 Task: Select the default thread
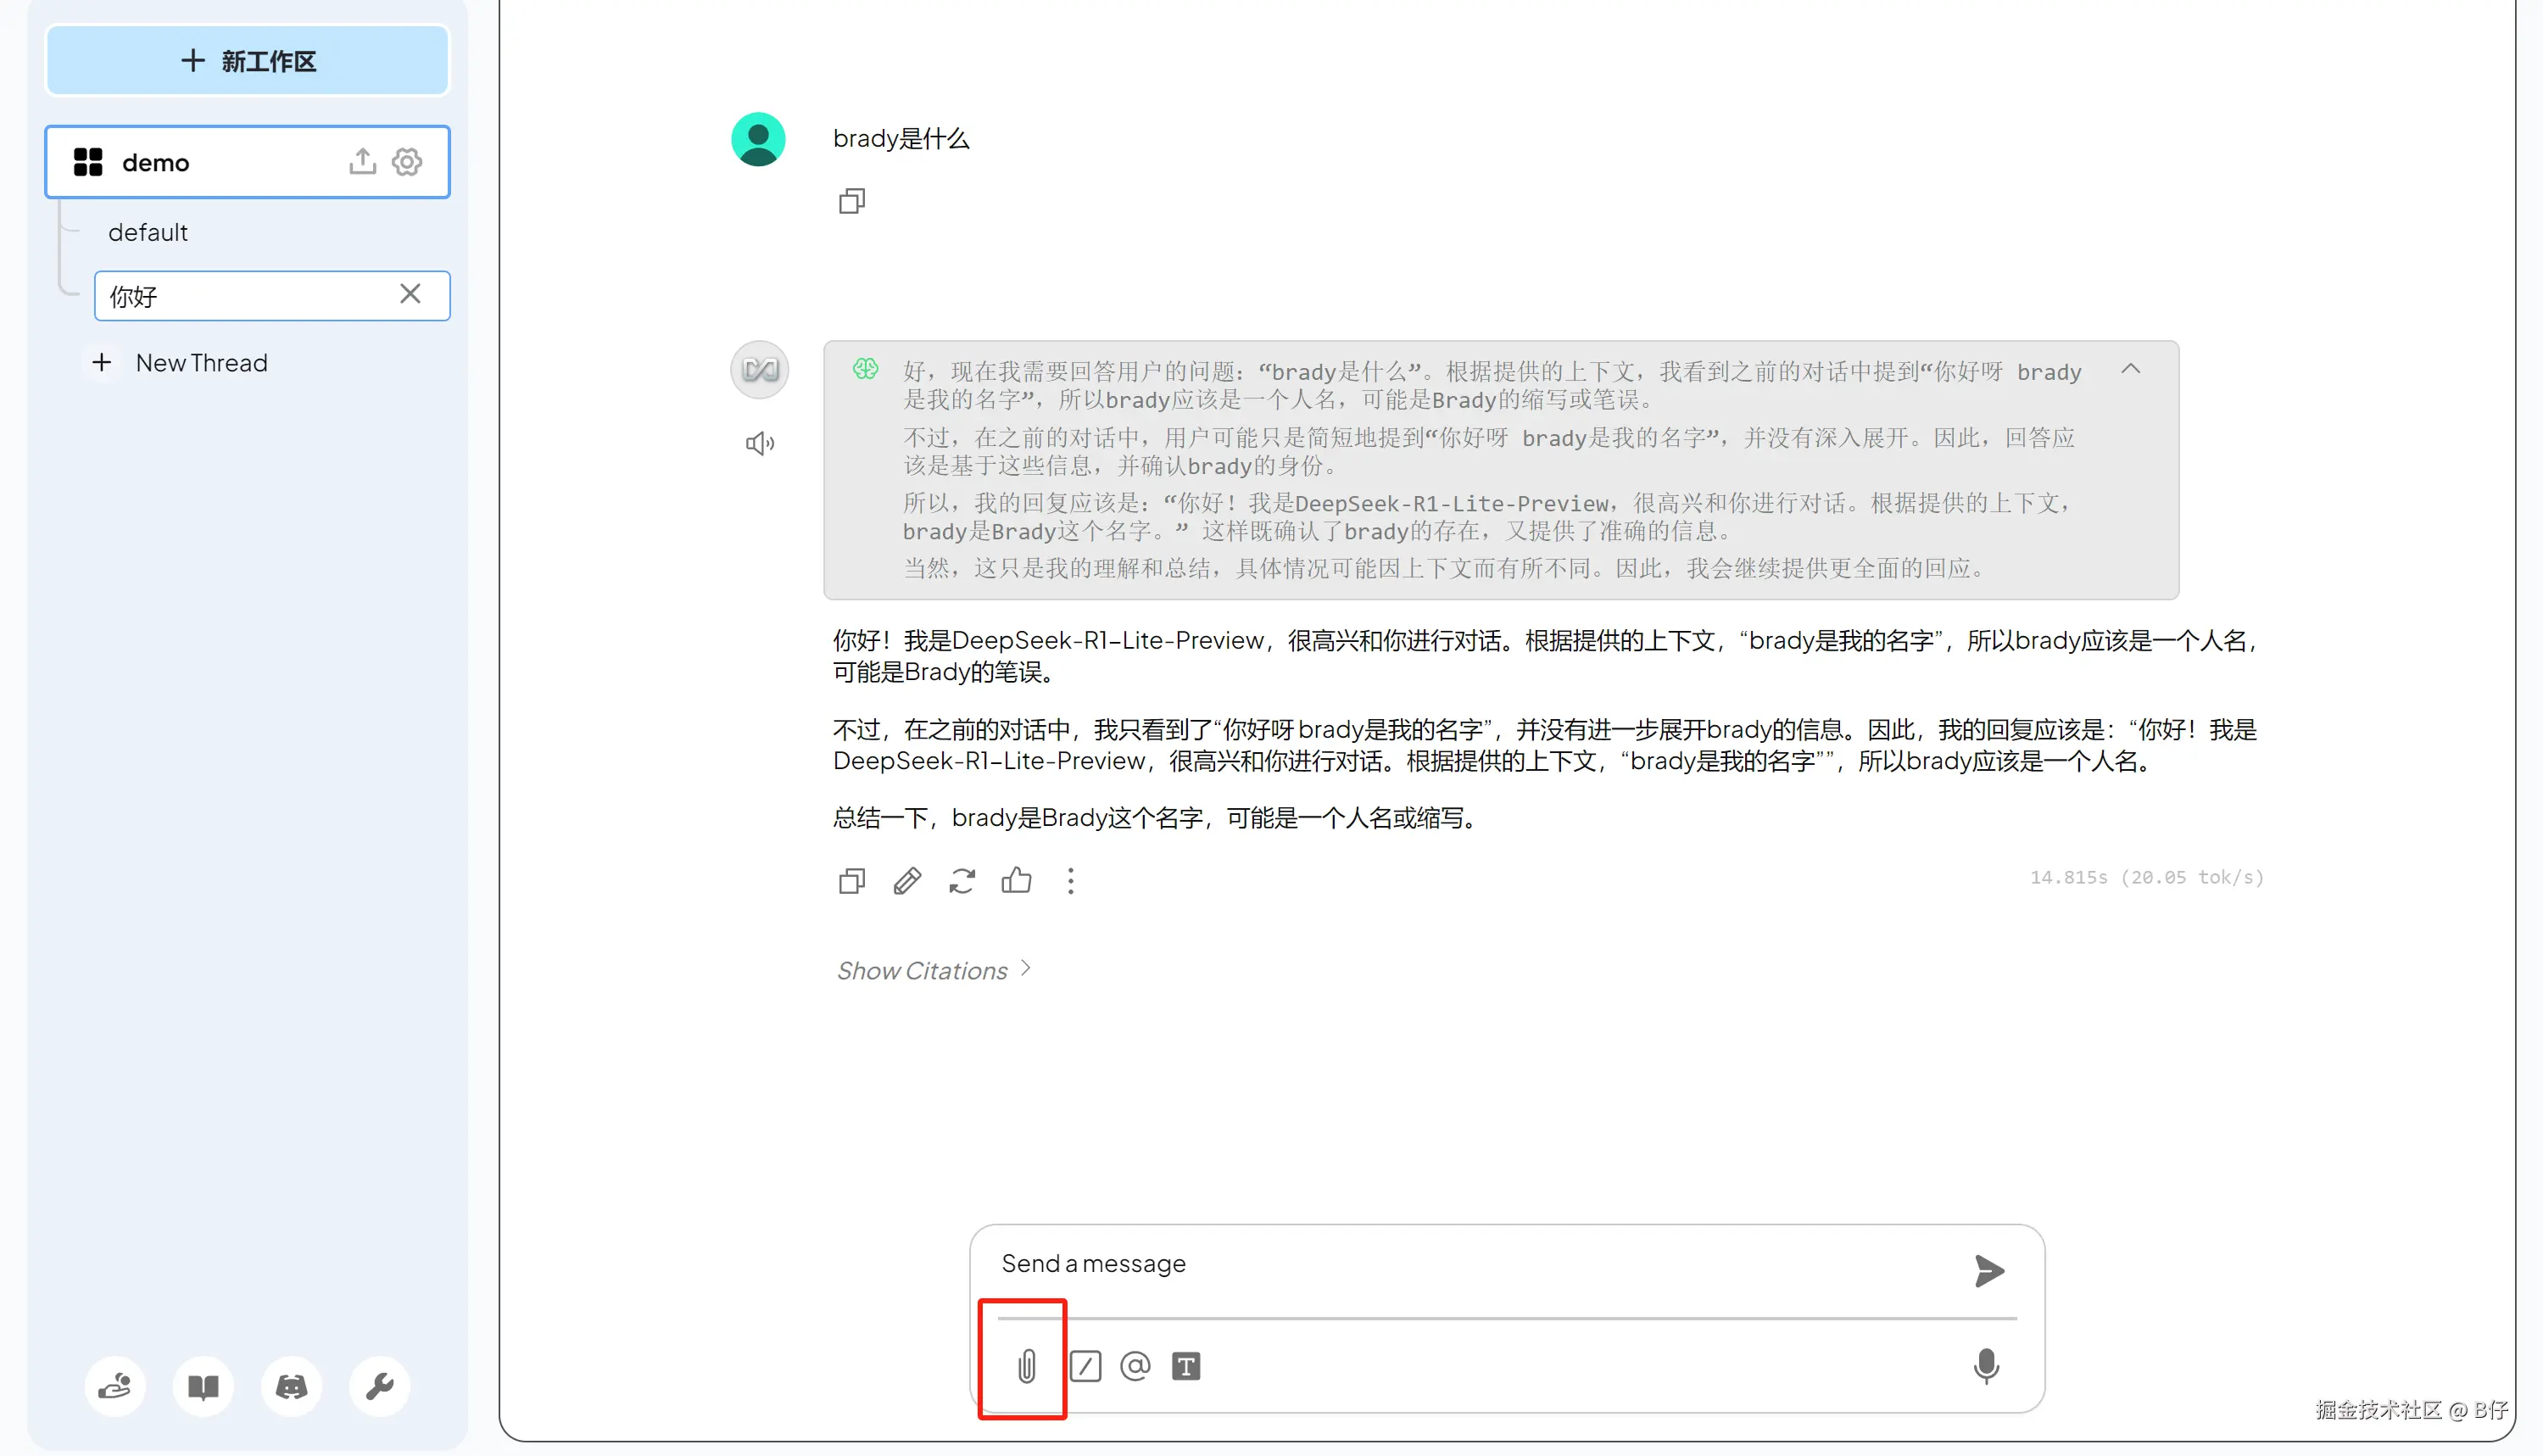coord(148,233)
